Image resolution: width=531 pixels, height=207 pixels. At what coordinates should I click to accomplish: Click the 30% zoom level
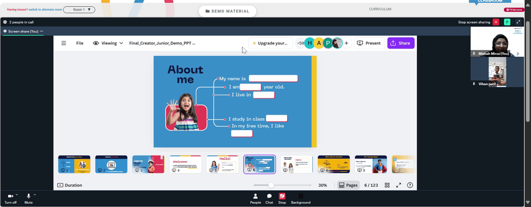click(x=323, y=185)
